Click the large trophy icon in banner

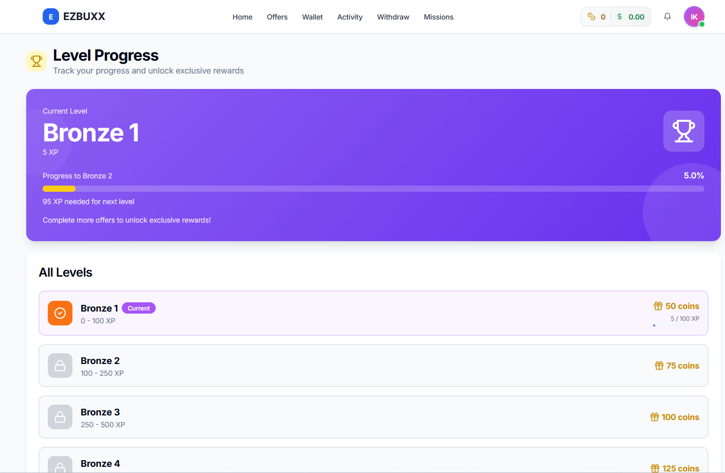[683, 131]
